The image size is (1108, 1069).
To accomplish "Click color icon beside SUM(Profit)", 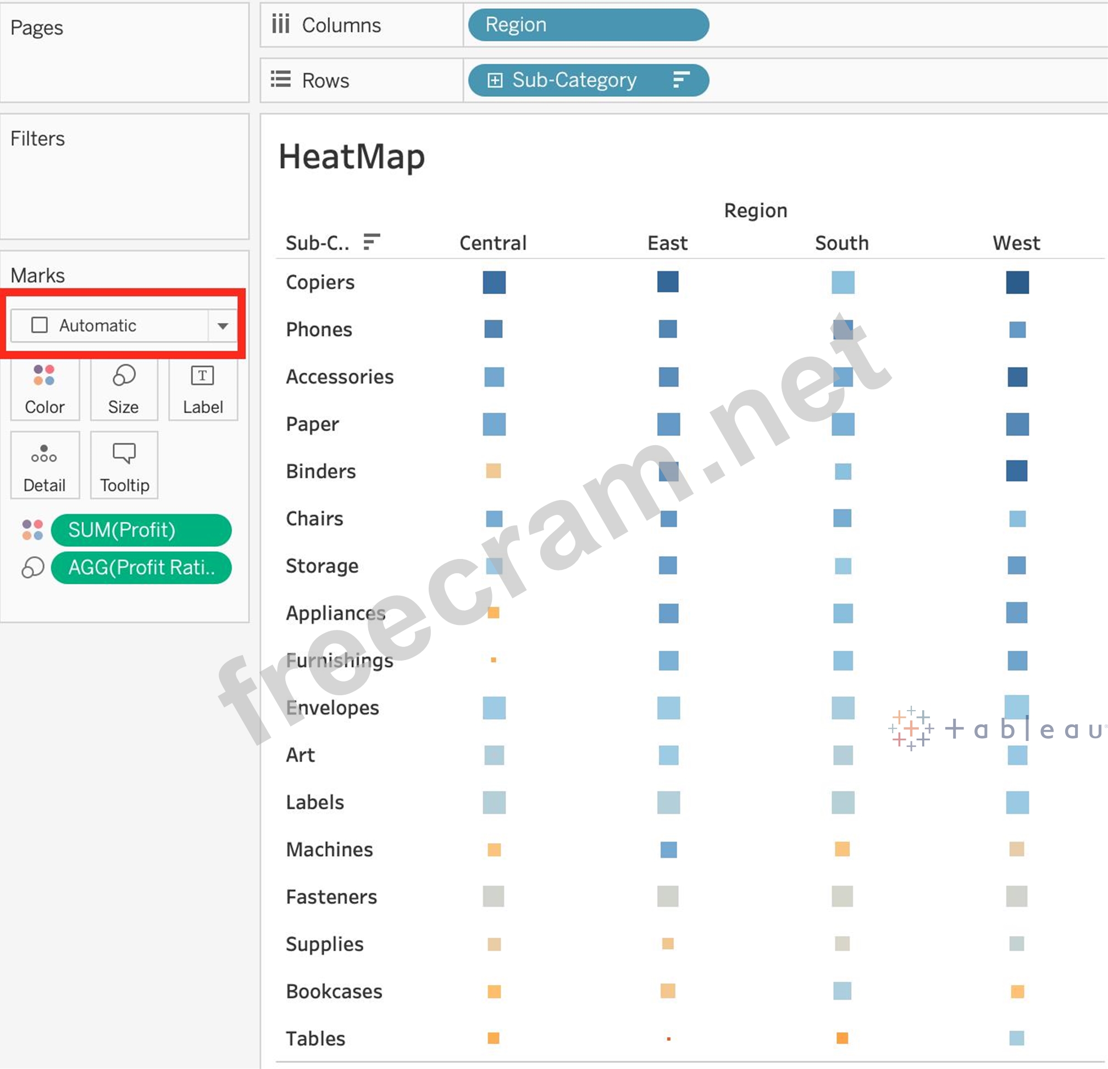I will [32, 530].
